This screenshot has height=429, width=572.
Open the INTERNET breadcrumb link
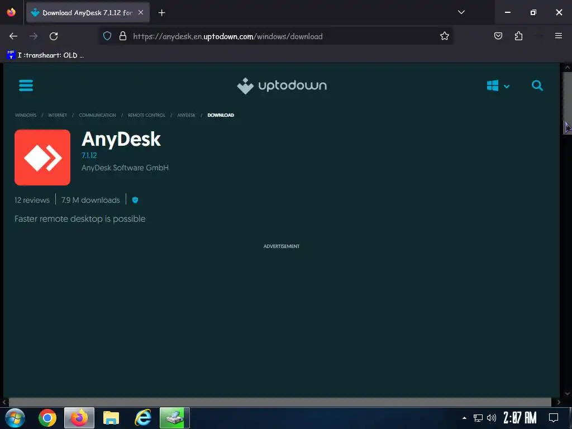(x=58, y=115)
